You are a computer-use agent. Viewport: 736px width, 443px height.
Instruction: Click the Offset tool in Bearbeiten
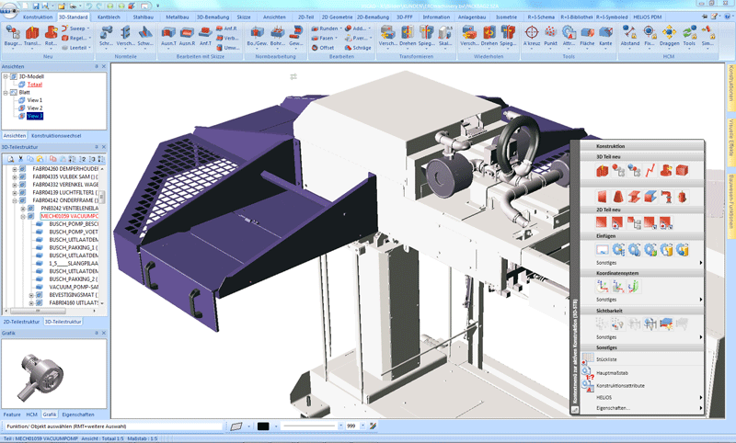pos(323,48)
